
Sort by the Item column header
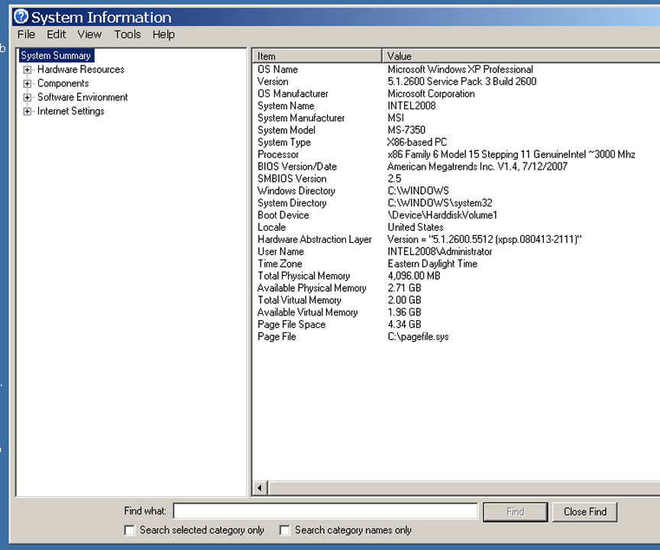317,56
